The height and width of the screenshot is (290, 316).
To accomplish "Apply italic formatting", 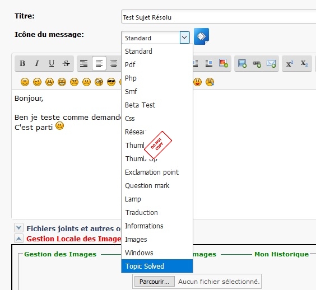I will [x=37, y=63].
